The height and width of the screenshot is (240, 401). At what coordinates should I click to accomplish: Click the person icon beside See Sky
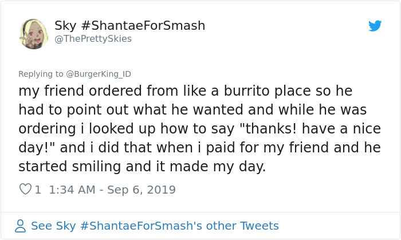(21, 226)
